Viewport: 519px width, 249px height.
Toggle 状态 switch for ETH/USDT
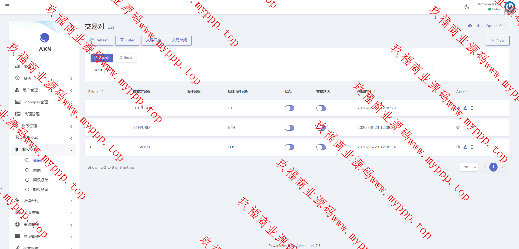coord(289,128)
